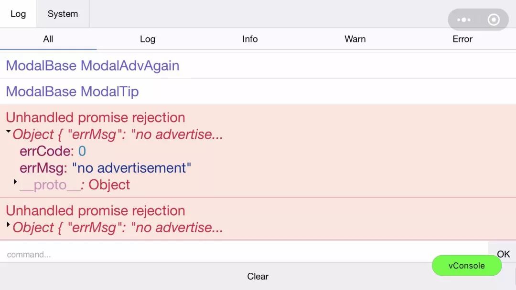Viewport: 516px width, 290px height.
Task: Filter by Log sub-tab
Action: point(148,39)
